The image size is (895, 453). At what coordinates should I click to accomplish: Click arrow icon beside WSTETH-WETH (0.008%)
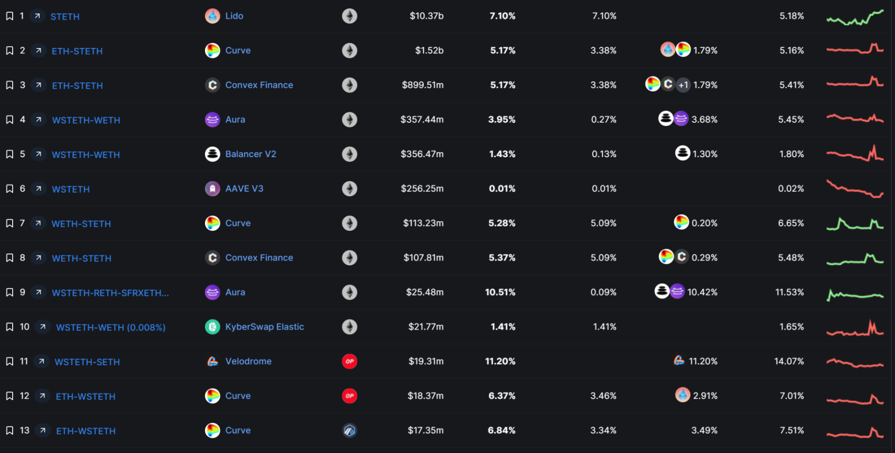pos(43,327)
